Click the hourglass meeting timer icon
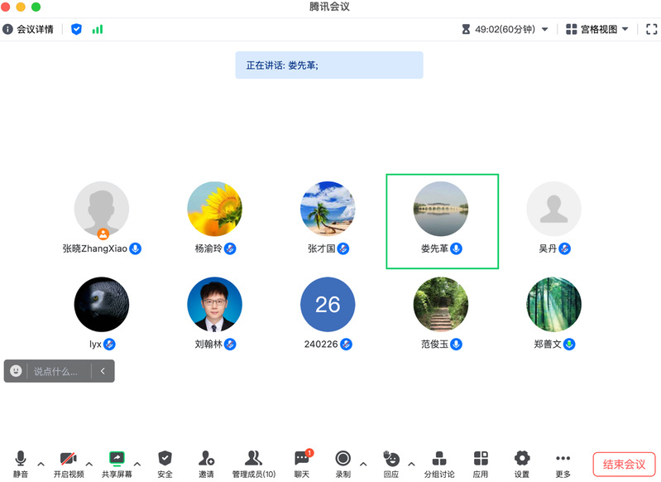This screenshot has width=661, height=482. click(x=466, y=29)
